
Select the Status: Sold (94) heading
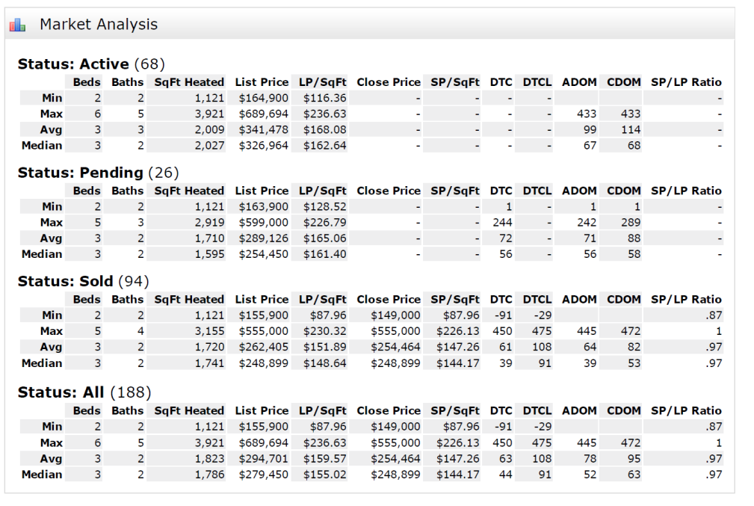point(83,281)
